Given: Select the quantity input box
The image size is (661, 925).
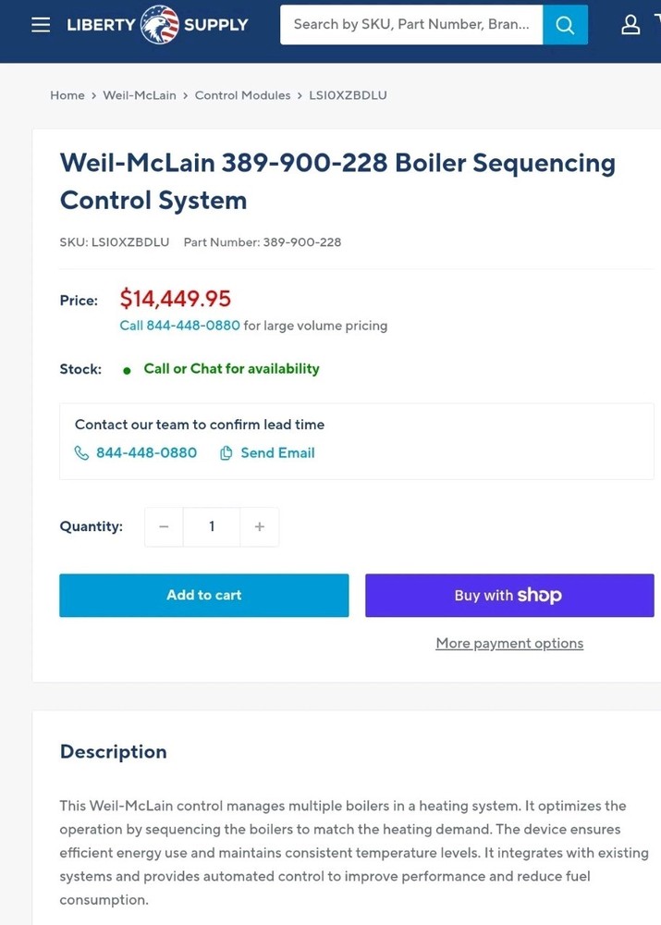Looking at the screenshot, I should point(212,526).
